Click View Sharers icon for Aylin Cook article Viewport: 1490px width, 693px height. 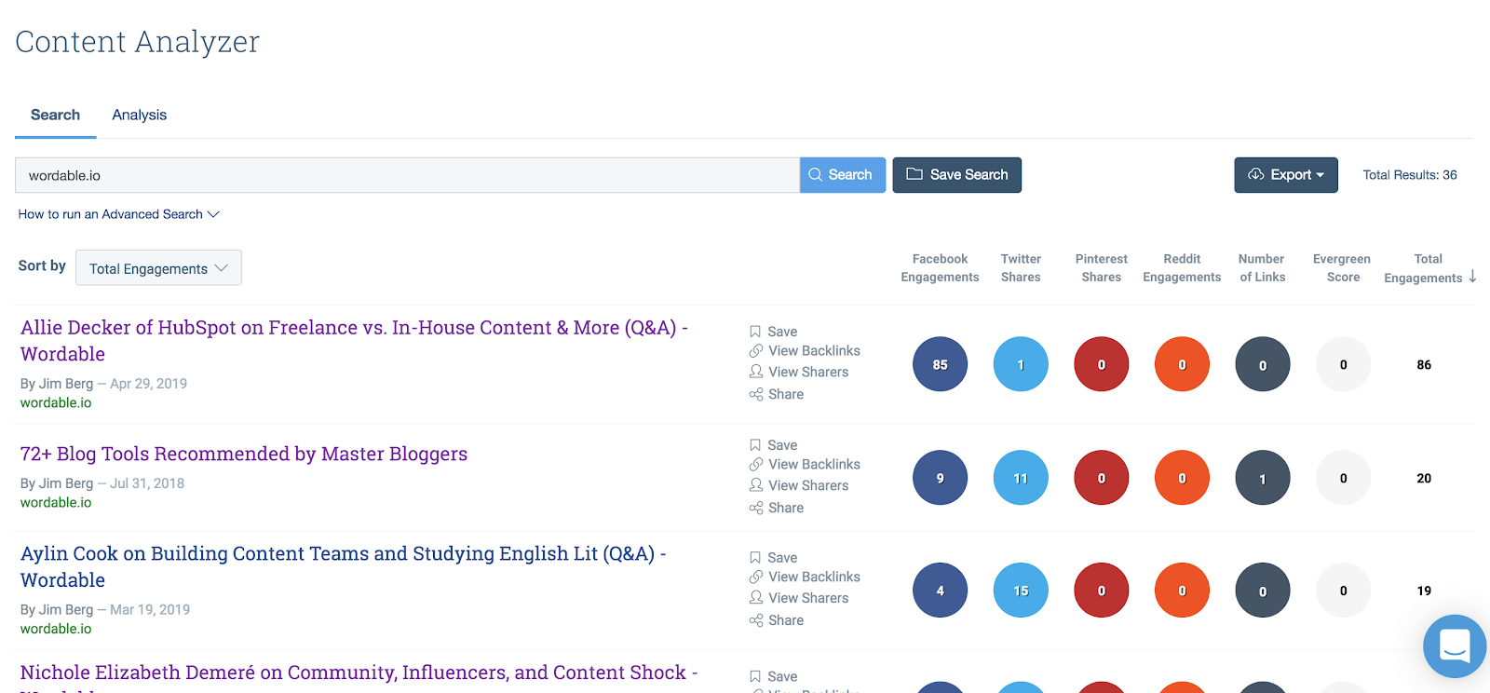756,598
